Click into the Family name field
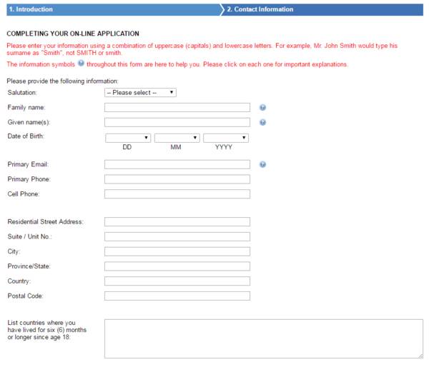The width and height of the screenshot is (429, 367). tap(177, 108)
